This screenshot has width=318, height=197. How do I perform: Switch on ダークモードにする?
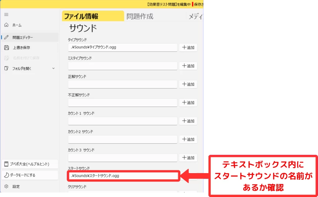[30, 175]
